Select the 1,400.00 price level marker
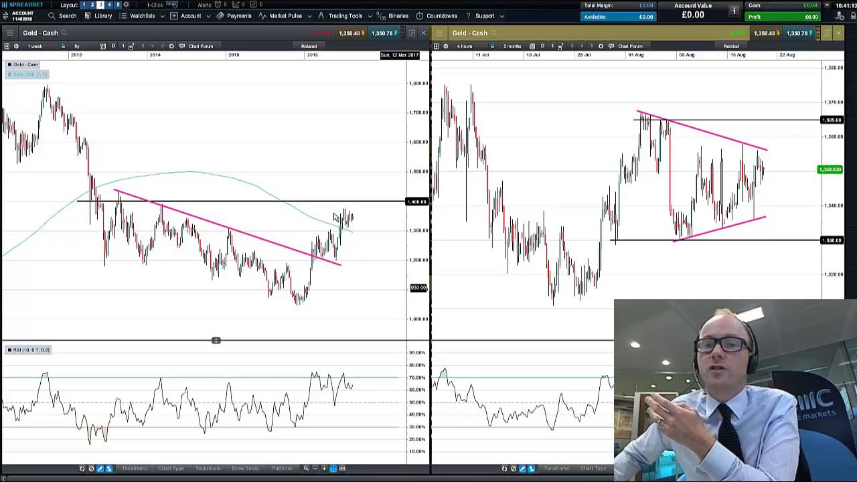 (416, 202)
